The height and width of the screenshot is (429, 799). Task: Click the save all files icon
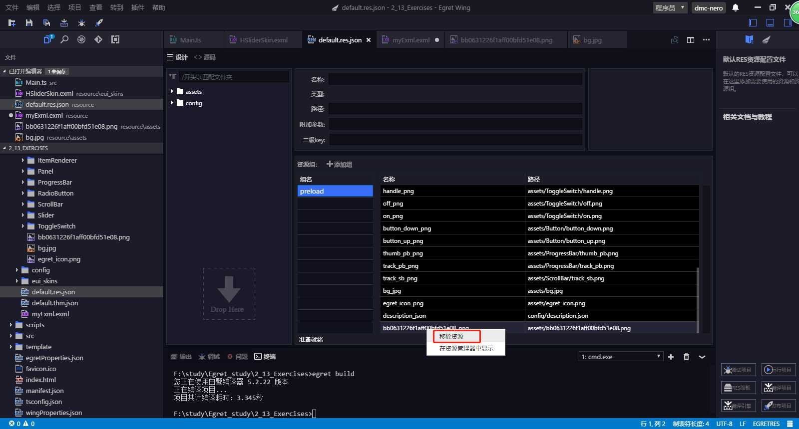[46, 23]
